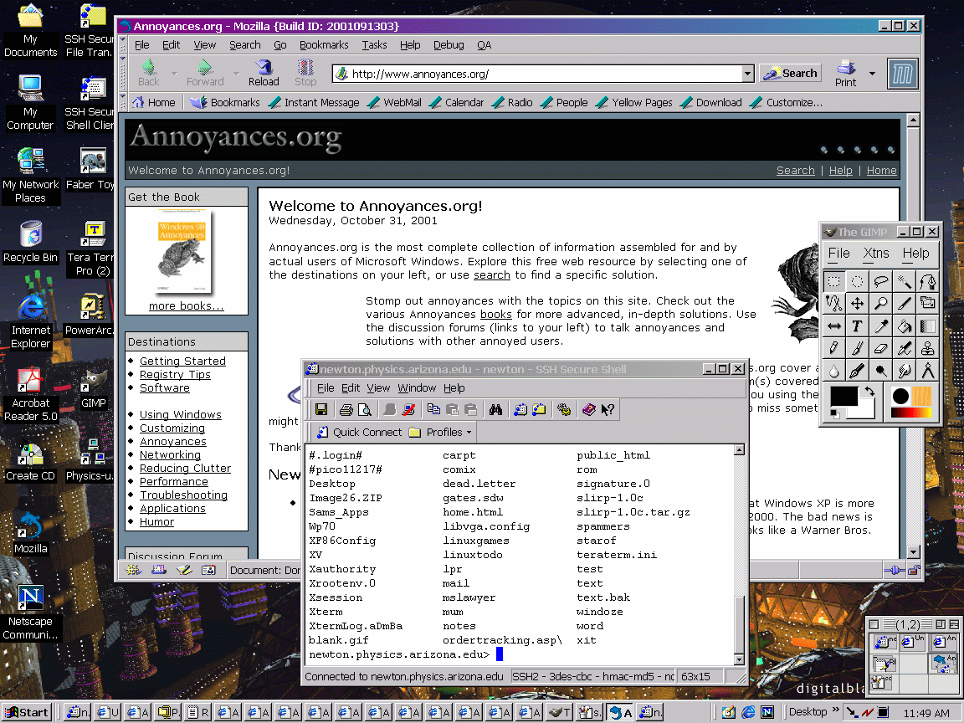Click the What's This help pointer icon
This screenshot has height=723, width=964.
pyautogui.click(x=608, y=409)
